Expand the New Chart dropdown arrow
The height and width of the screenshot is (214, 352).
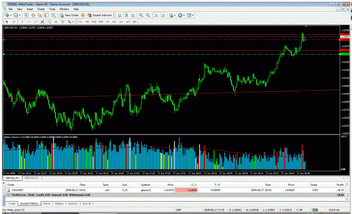coord(11,15)
